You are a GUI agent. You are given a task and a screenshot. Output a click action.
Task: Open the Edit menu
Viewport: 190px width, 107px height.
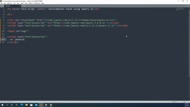pyautogui.click(x=5, y=3)
